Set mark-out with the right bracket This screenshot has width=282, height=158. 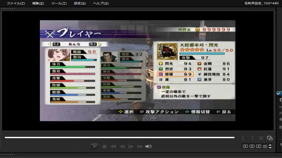[x=252, y=138]
